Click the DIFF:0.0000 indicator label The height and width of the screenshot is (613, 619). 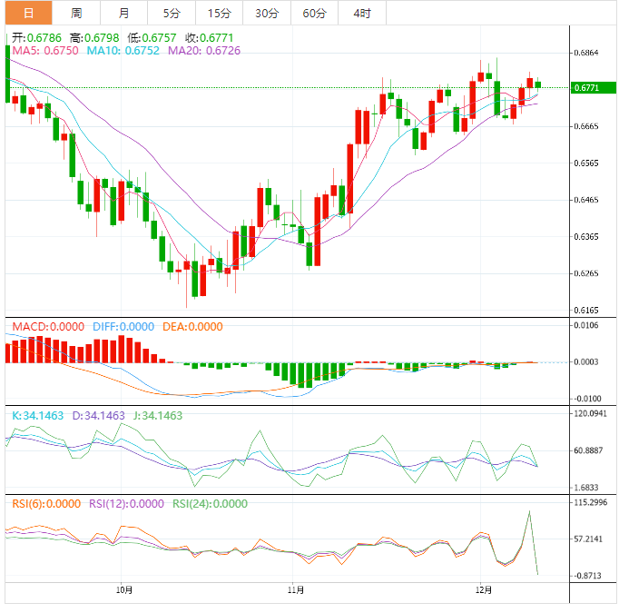(x=123, y=327)
